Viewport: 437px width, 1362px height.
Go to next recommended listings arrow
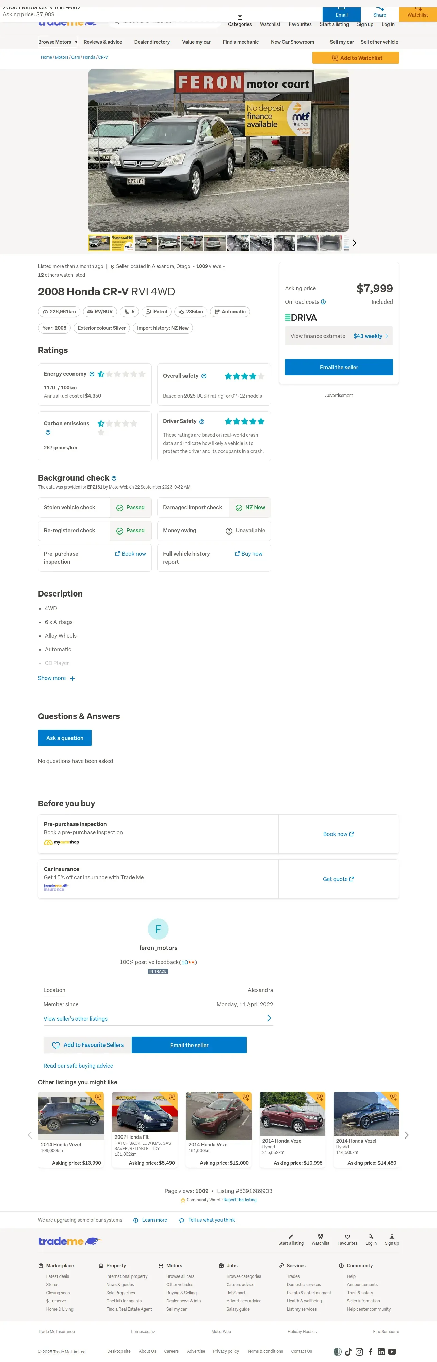406,1135
